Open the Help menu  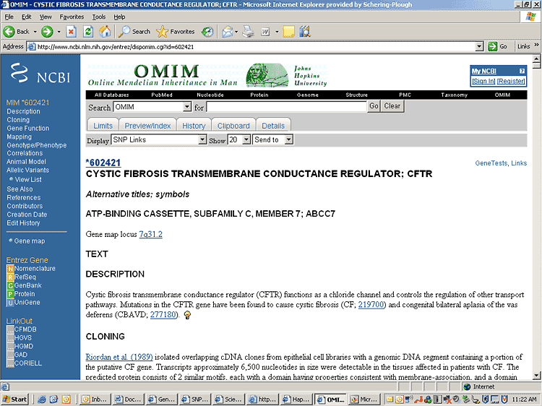click(119, 17)
